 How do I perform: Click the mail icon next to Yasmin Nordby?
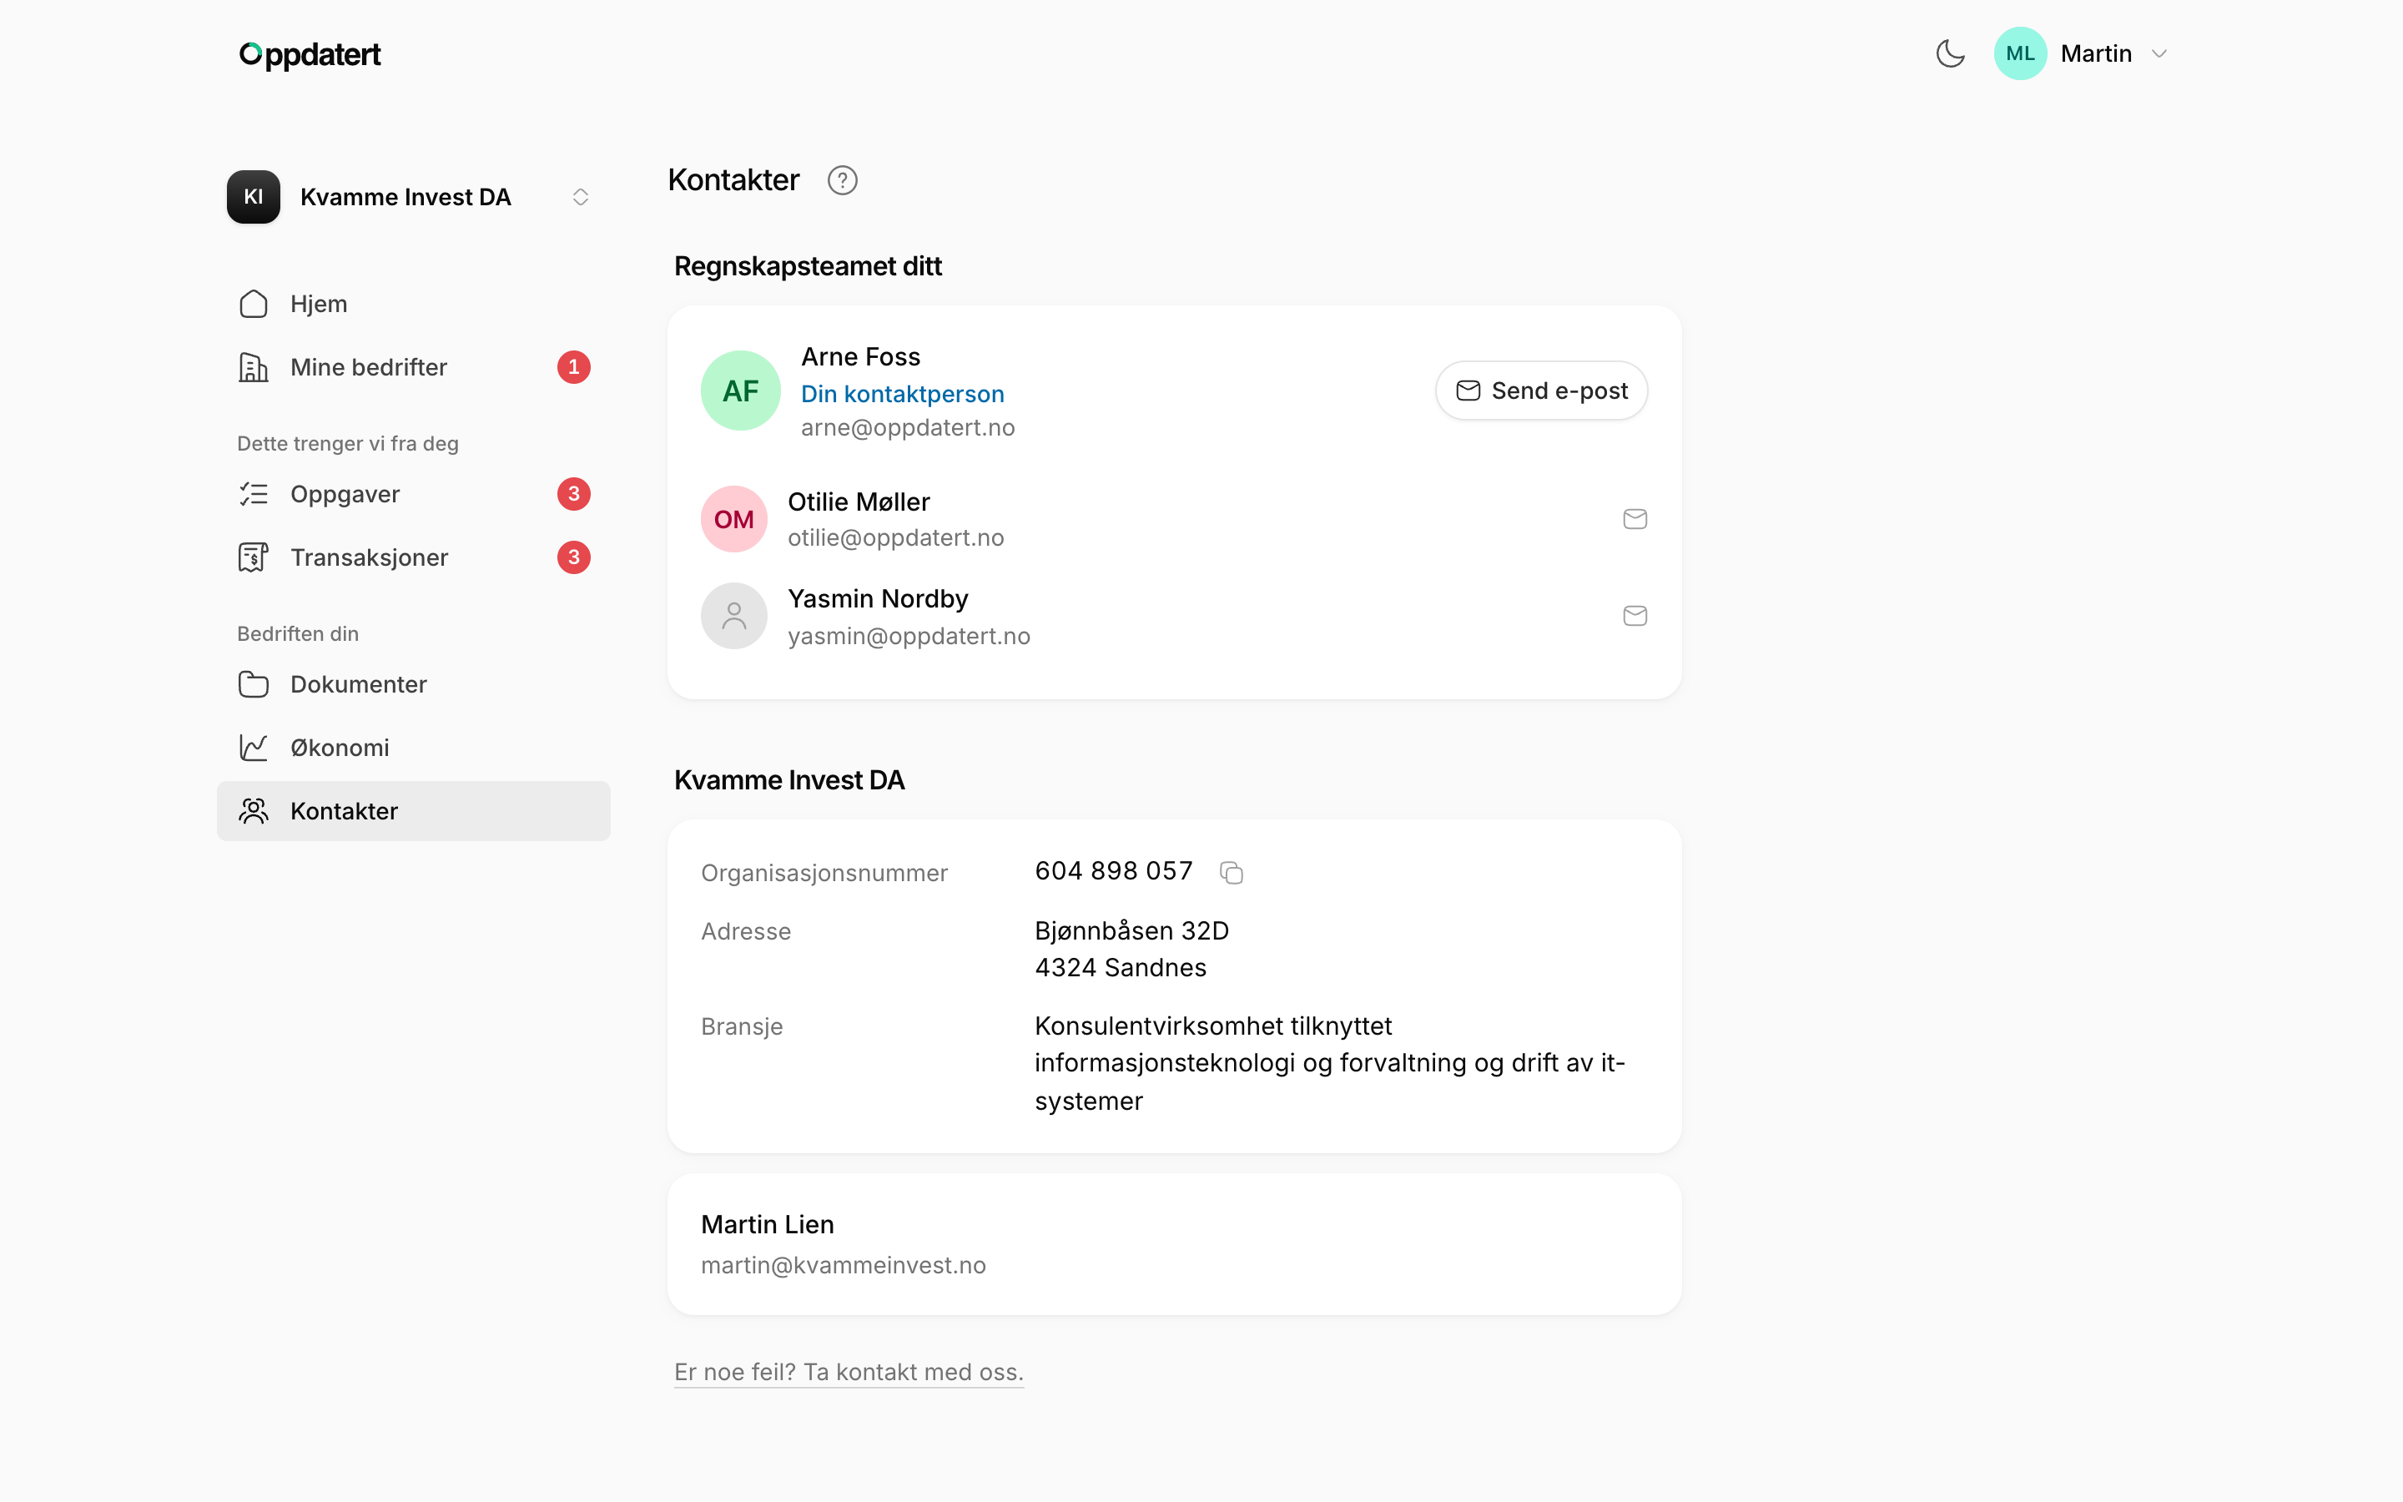1635,616
